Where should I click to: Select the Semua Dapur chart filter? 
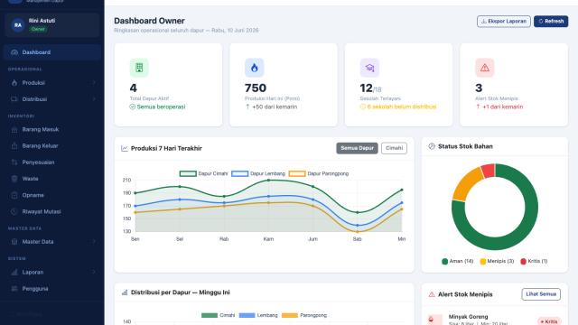click(357, 148)
